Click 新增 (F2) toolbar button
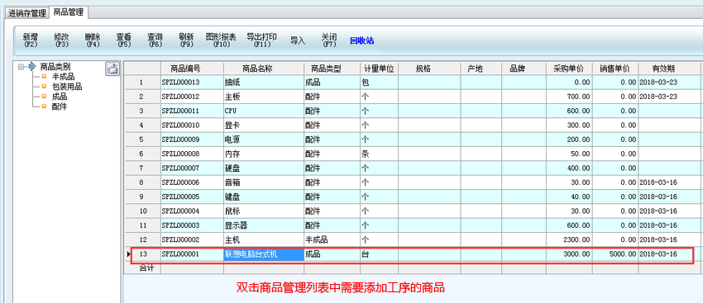 [31, 40]
